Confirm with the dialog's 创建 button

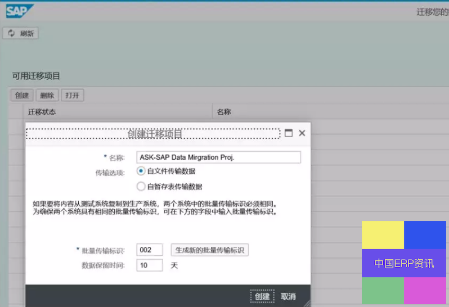click(x=262, y=296)
